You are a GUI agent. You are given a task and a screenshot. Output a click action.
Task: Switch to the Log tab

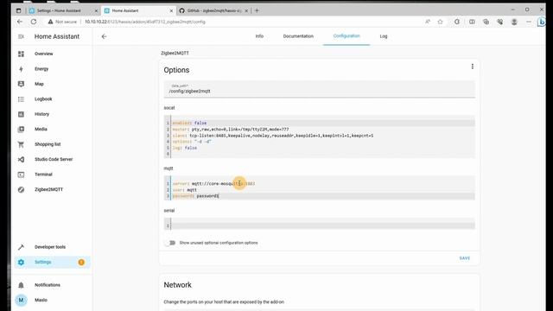pyautogui.click(x=384, y=36)
